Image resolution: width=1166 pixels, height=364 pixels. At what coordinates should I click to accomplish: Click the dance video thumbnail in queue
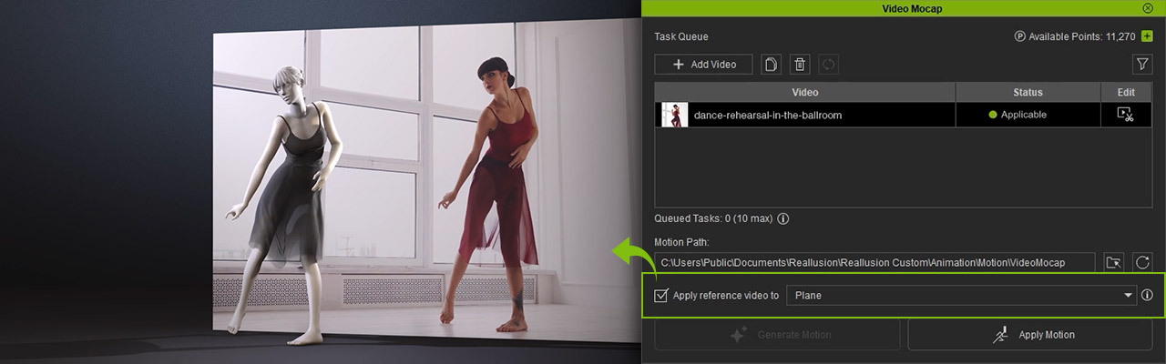coord(675,115)
